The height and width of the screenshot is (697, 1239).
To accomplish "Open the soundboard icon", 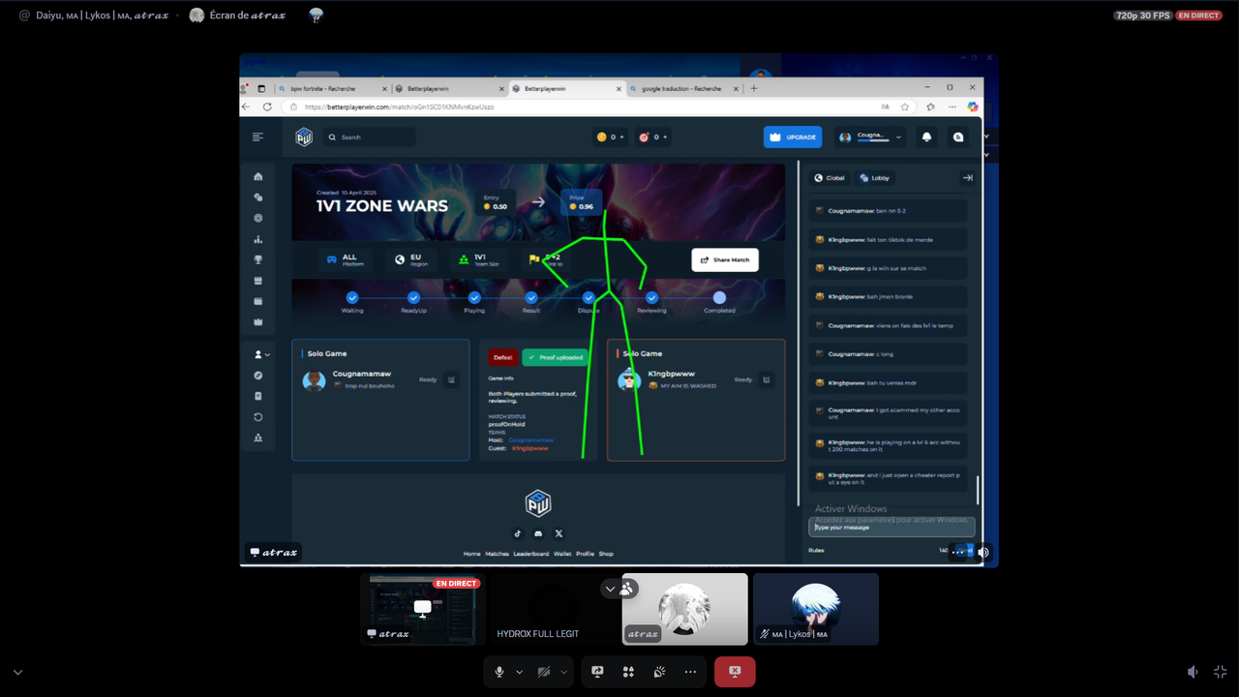I will pos(659,672).
